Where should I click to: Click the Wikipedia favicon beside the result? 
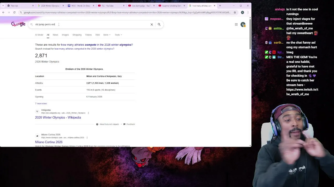point(37,111)
